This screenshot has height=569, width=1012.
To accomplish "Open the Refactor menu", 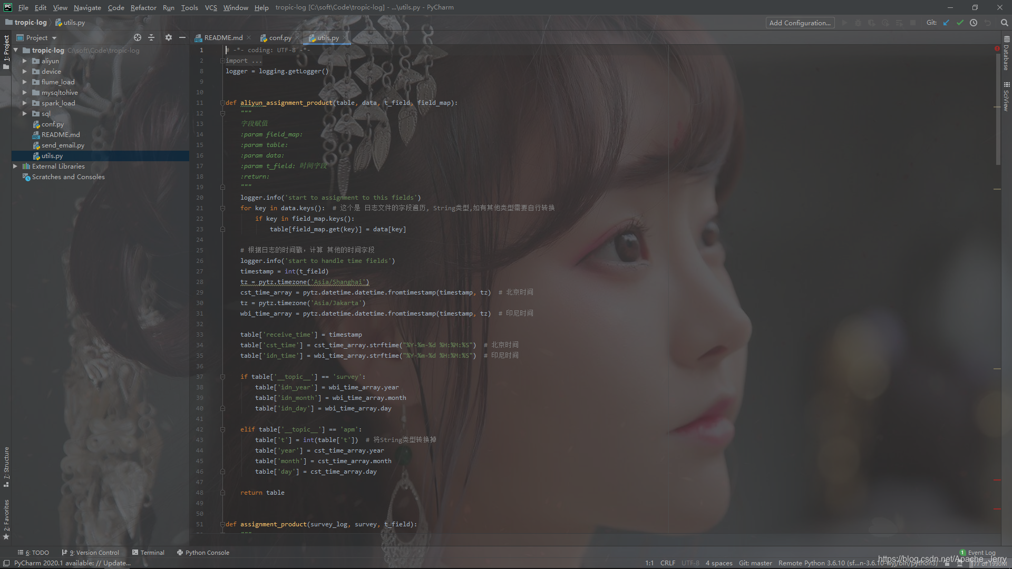I will click(143, 7).
